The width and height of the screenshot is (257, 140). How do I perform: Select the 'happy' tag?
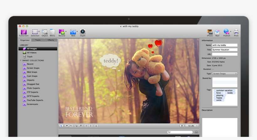(219, 98)
